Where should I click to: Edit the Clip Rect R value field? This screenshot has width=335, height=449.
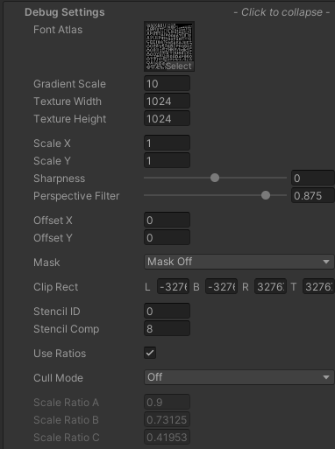[x=270, y=287]
